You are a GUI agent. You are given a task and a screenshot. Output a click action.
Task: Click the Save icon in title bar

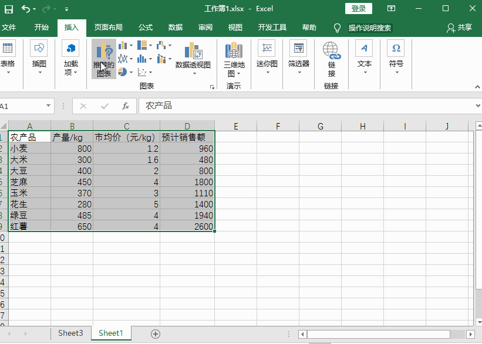click(x=9, y=9)
